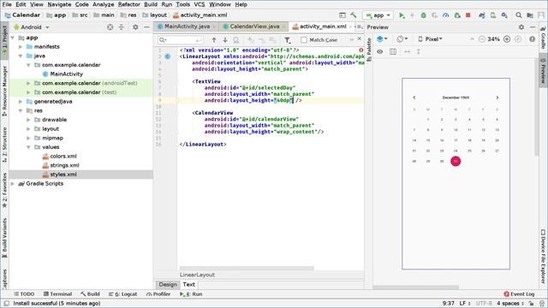Viewport: 548px width, 308px height.
Task: Click next month arrow in calendar preview
Action: [497, 98]
